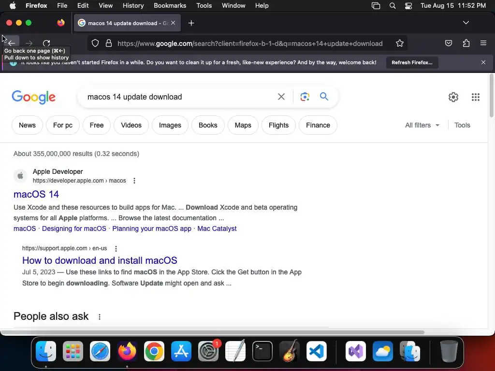
Task: Save the page to Pocket
Action: coord(448,43)
